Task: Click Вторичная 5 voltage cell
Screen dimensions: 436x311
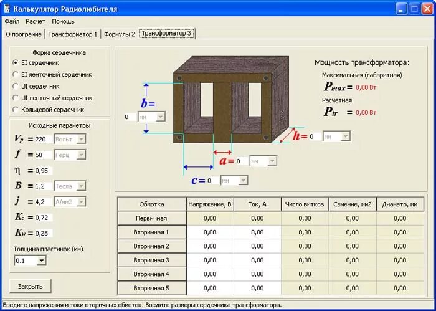Action: 210,288
